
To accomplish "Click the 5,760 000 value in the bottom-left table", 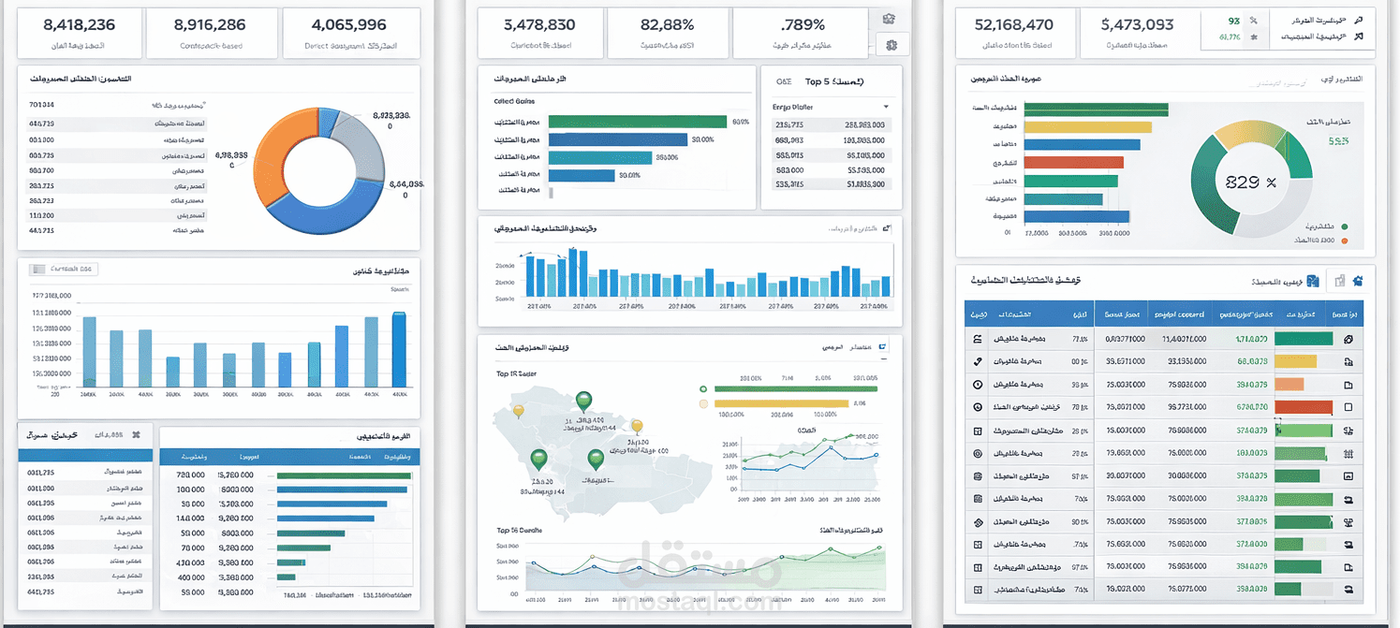I will [x=235, y=475].
